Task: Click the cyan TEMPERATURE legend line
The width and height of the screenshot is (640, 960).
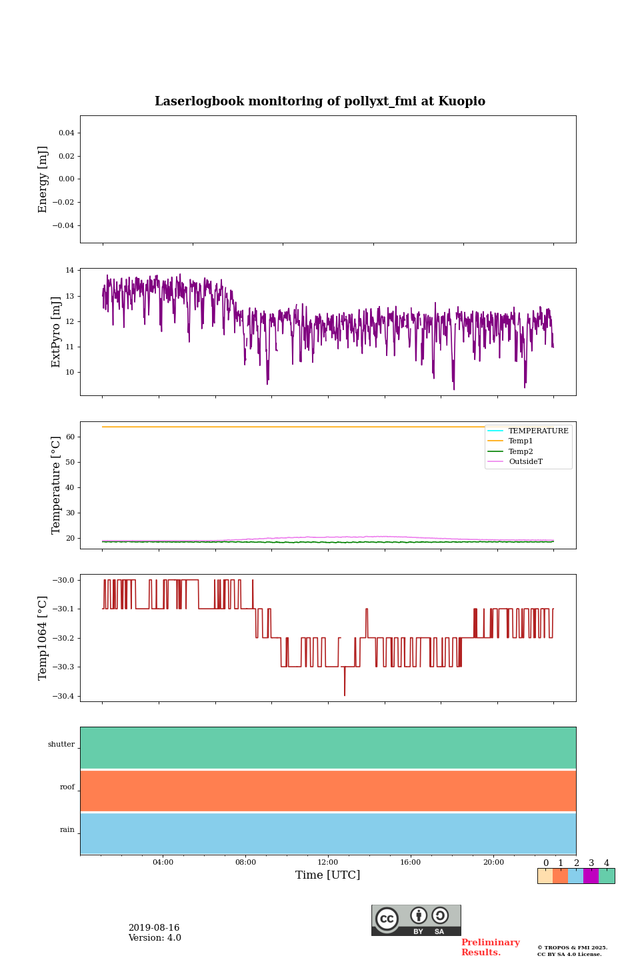Action: coord(495,431)
